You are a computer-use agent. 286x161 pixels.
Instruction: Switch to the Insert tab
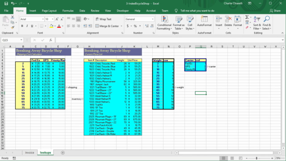point(33,11)
